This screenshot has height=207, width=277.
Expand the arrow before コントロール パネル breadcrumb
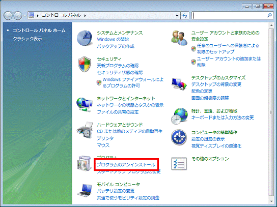[x=38, y=16]
